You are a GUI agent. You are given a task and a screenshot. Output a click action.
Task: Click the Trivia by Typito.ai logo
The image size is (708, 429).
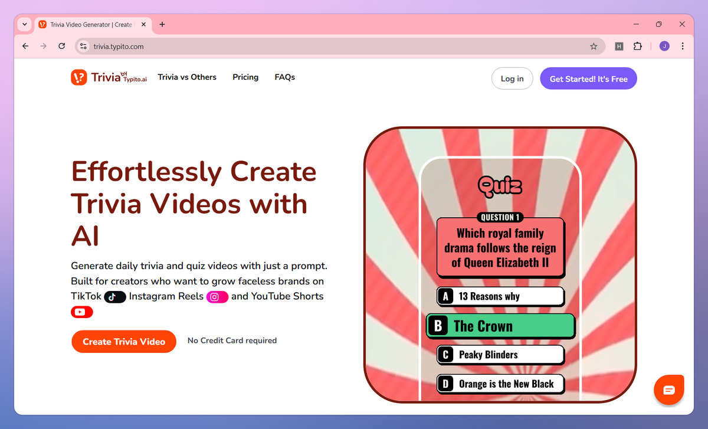click(x=109, y=77)
